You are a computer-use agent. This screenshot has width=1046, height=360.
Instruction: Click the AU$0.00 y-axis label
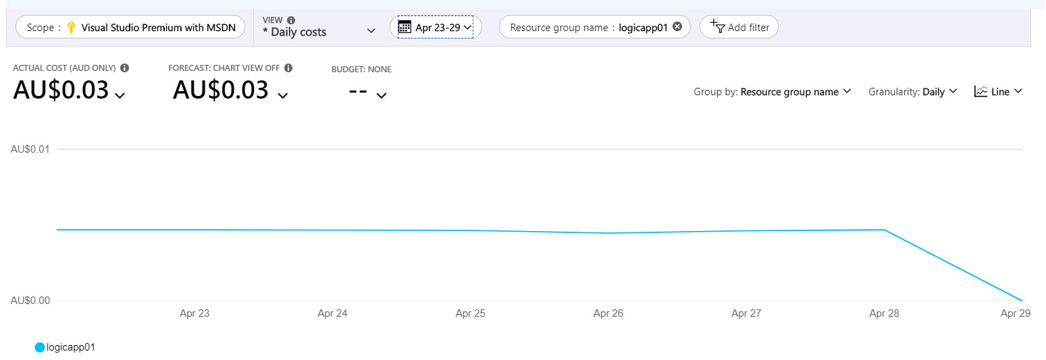pyautogui.click(x=30, y=300)
